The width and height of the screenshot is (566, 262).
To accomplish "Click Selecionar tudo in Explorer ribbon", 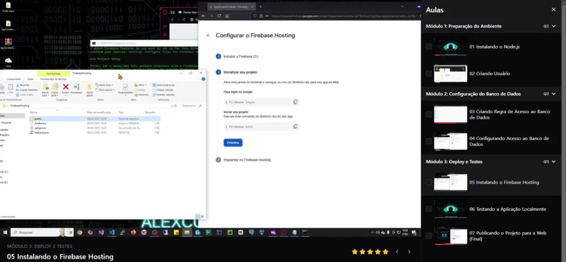I will 164,85.
